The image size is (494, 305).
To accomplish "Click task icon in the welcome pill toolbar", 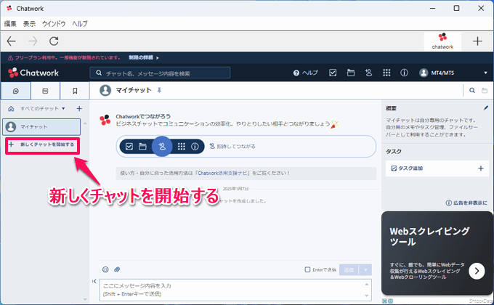I will coord(129,147).
